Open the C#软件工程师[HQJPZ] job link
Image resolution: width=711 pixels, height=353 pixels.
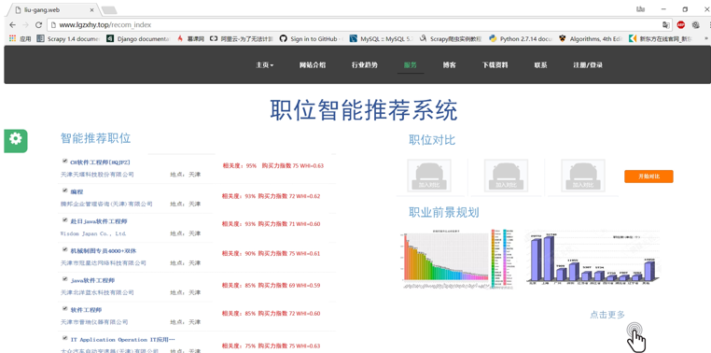[101, 162]
